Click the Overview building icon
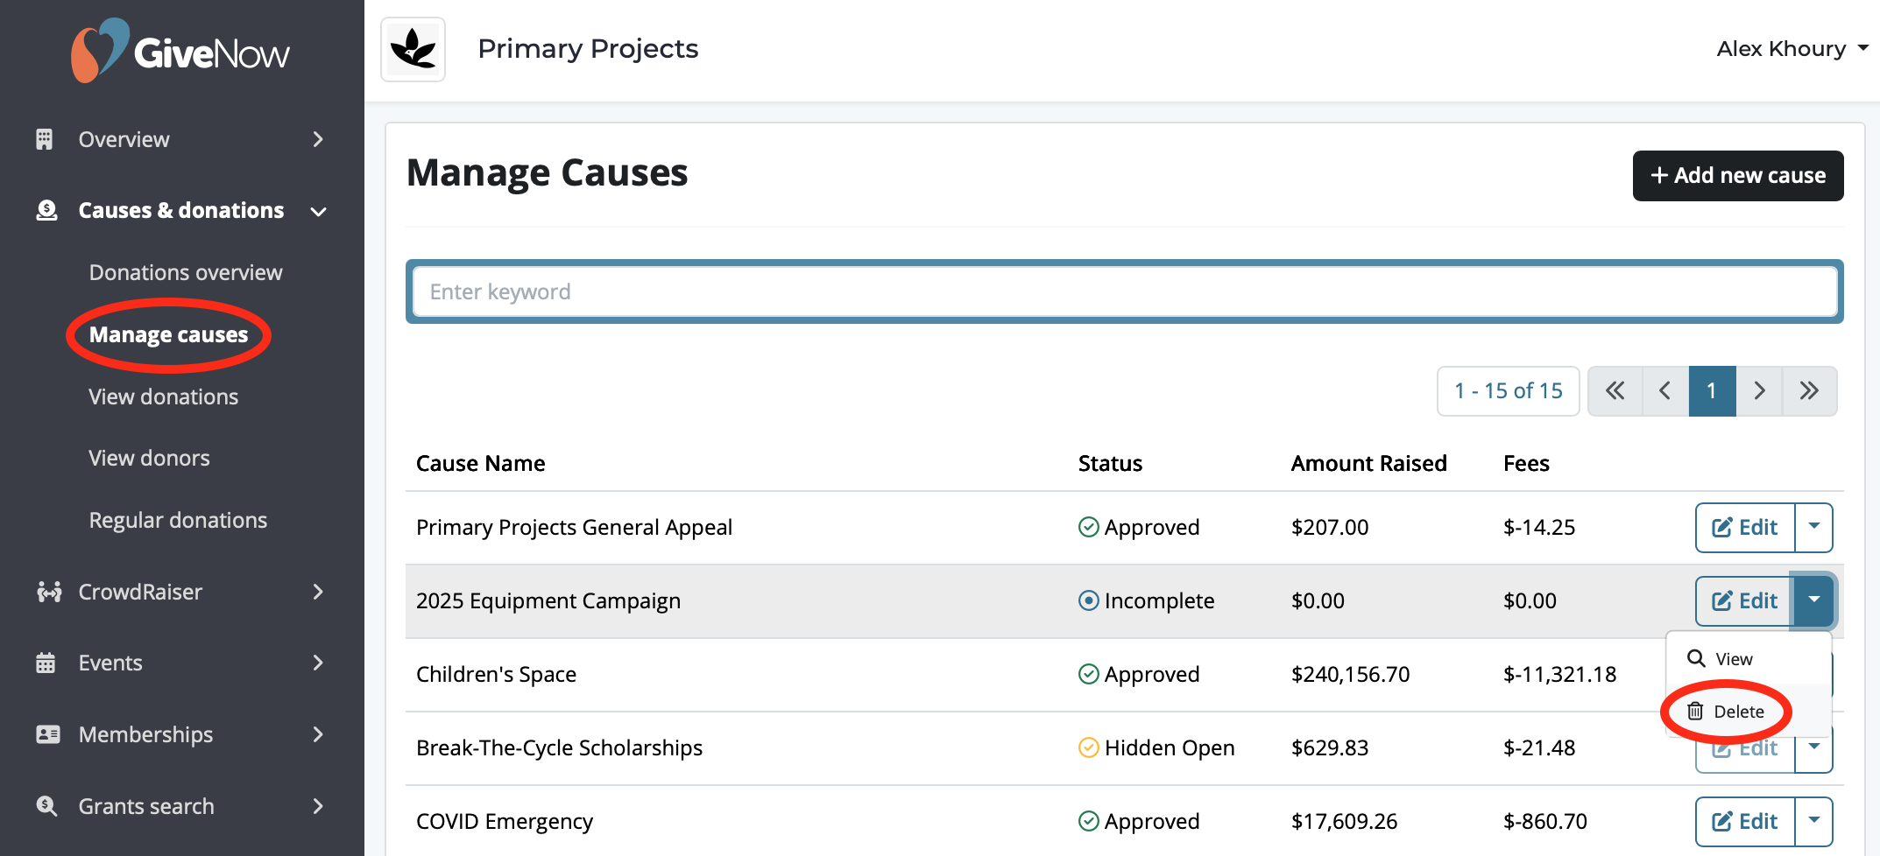Screen dimensions: 1880x856 pyautogui.click(x=45, y=139)
